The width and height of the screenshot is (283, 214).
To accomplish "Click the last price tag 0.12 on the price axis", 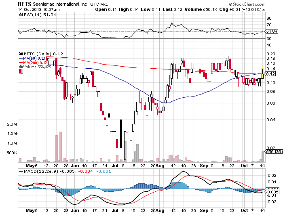I will 270,74.
